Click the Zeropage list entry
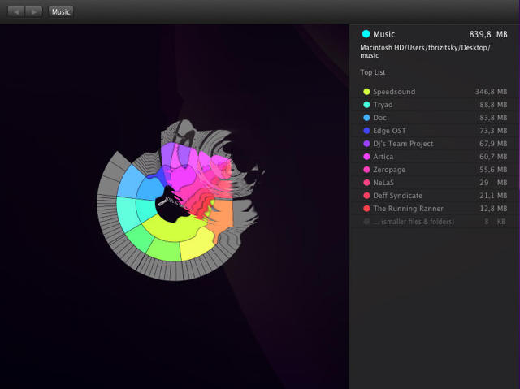Screen dimensions: 520x389 [389, 170]
